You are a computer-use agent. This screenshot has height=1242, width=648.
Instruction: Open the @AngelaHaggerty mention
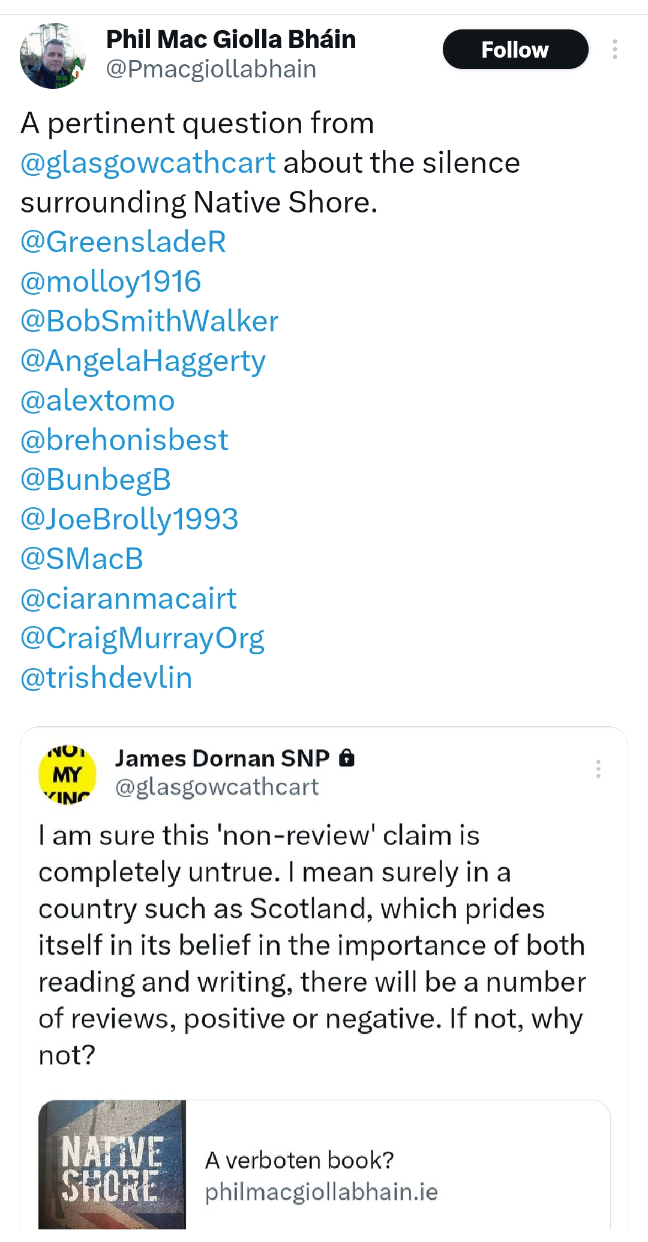(x=143, y=361)
